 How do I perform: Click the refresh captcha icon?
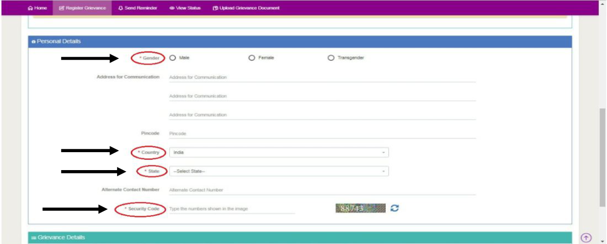pos(395,208)
